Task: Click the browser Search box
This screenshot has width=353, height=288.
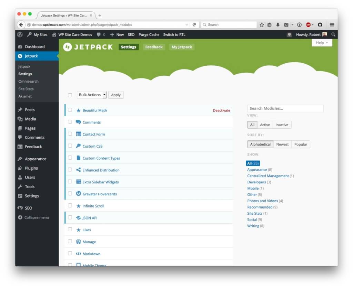Action: click(x=229, y=25)
